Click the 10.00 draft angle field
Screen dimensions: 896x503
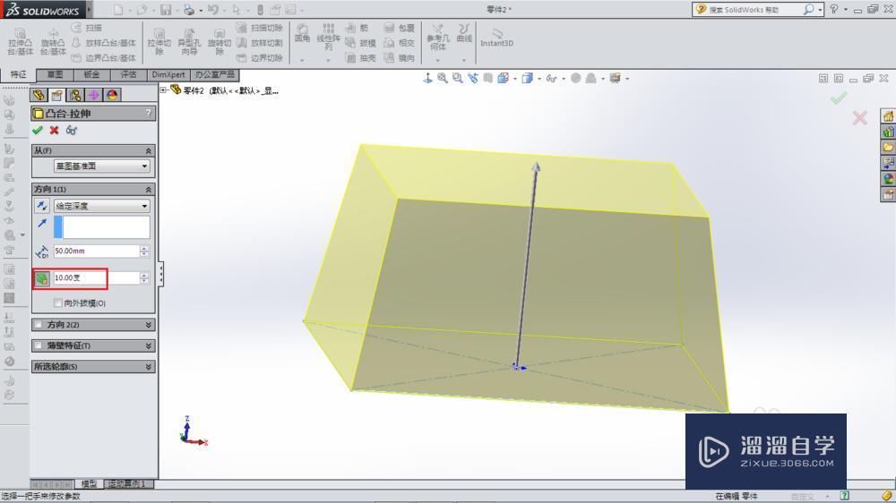96,278
